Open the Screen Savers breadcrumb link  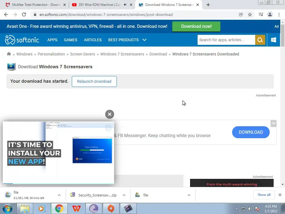point(82,54)
